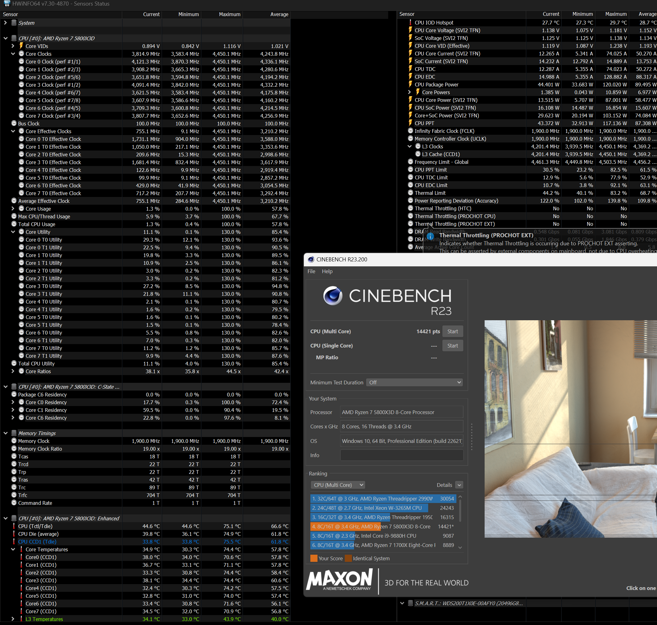Expand the System sensor group
Image resolution: width=657 pixels, height=625 pixels.
point(5,23)
